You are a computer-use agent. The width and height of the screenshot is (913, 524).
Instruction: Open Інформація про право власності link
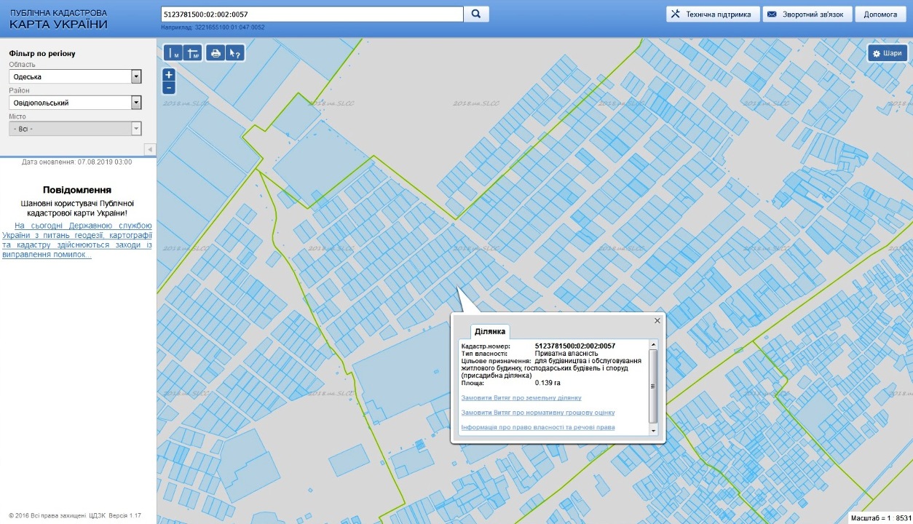538,427
